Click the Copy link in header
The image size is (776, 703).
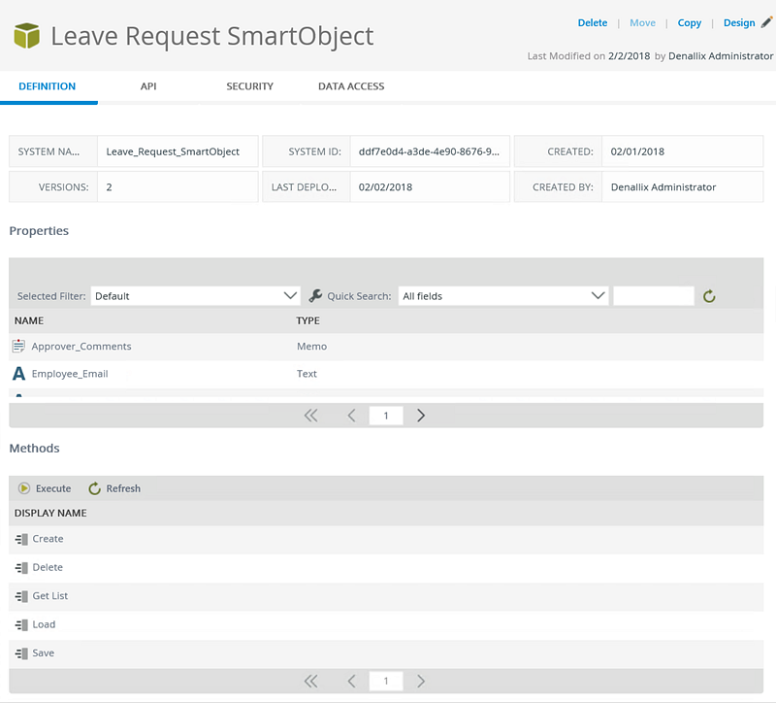click(x=690, y=22)
